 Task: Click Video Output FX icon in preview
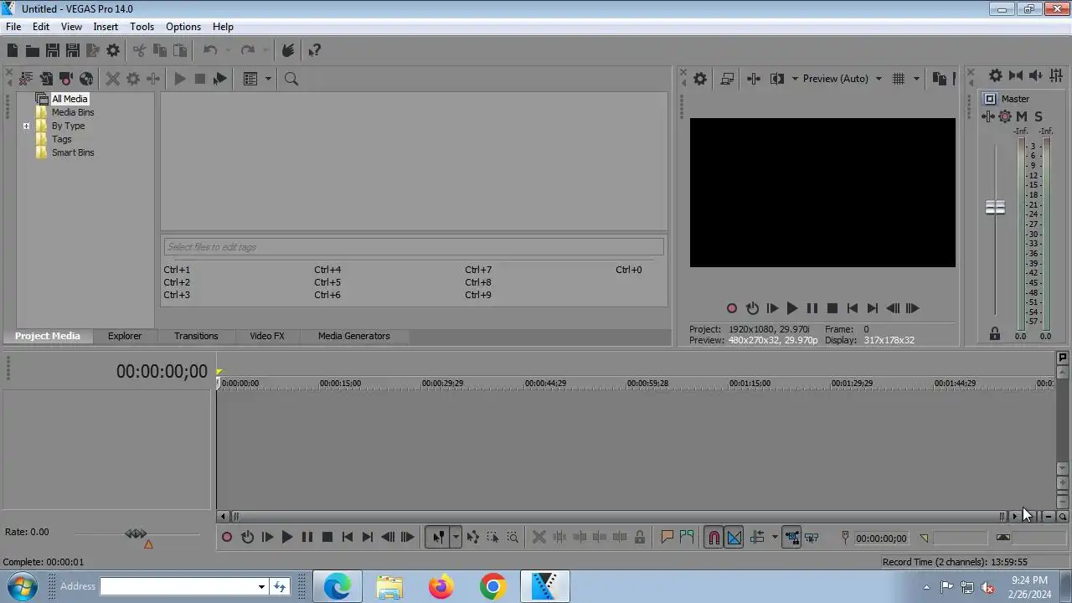click(754, 79)
